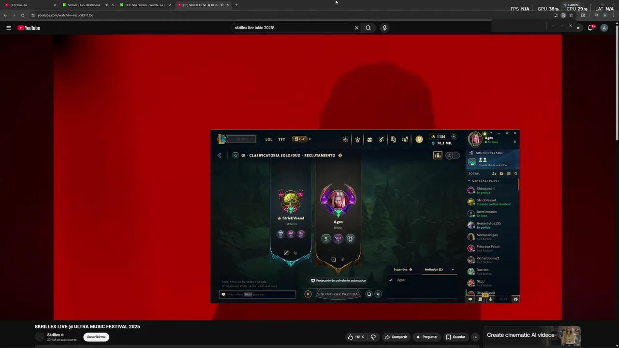Open the Store coins icon in League
619x348 pixels.
[x=405, y=139]
